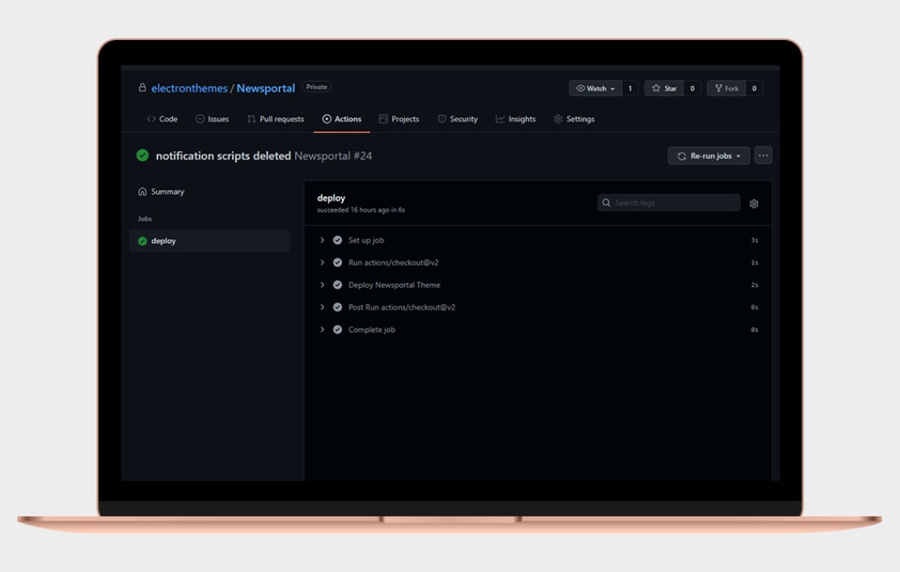Click the search magnifier icon

pos(606,203)
